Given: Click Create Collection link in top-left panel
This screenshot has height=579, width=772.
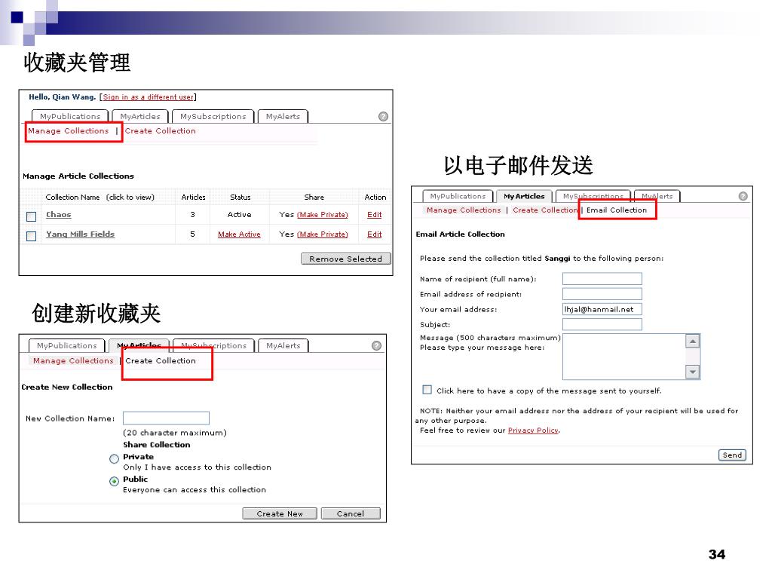Looking at the screenshot, I should coord(160,131).
